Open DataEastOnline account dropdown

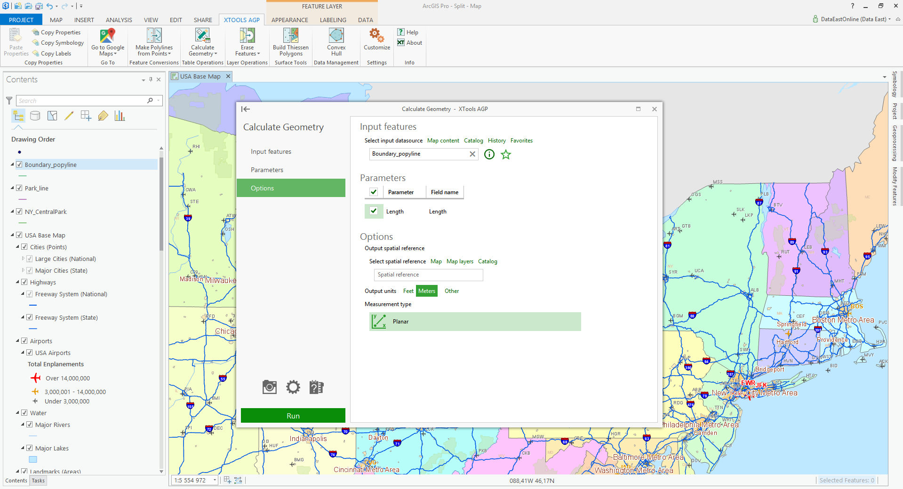pos(889,19)
